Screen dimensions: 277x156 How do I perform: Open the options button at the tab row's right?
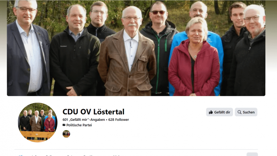point(252,154)
